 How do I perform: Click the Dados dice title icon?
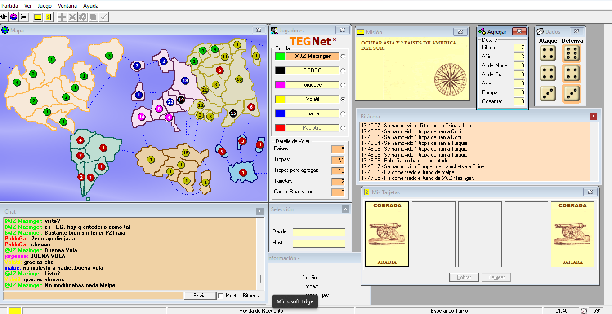[x=540, y=31]
